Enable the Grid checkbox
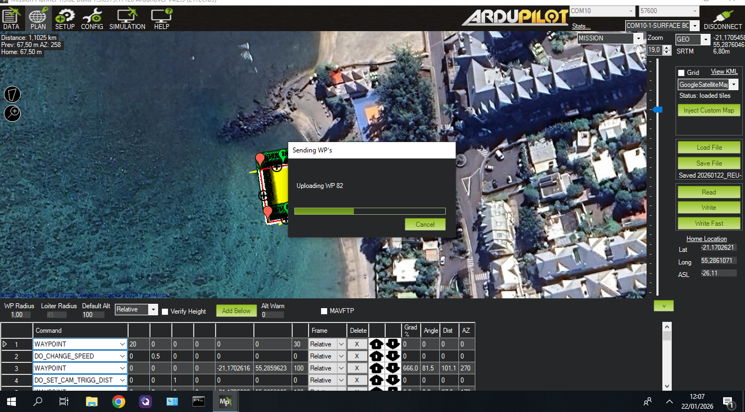The width and height of the screenshot is (745, 412). (681, 73)
